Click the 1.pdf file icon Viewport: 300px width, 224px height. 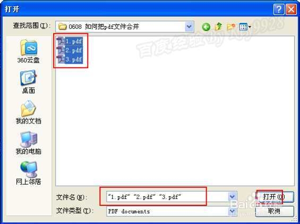(x=61, y=41)
